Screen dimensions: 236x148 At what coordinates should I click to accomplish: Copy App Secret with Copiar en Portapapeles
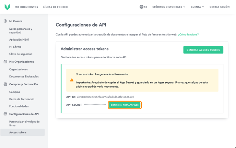[125, 105]
